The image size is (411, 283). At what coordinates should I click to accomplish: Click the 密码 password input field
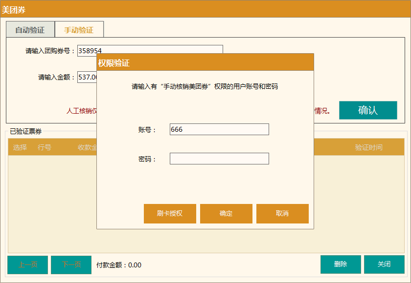click(219, 158)
